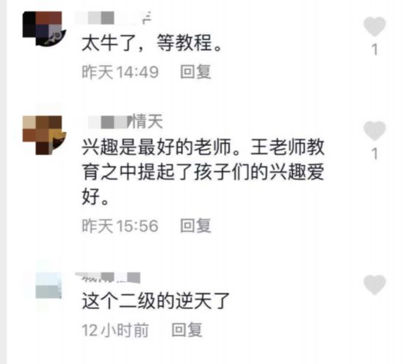Click like count under first comment's heart
Image resolution: width=404 pixels, height=364 pixels.
click(375, 49)
